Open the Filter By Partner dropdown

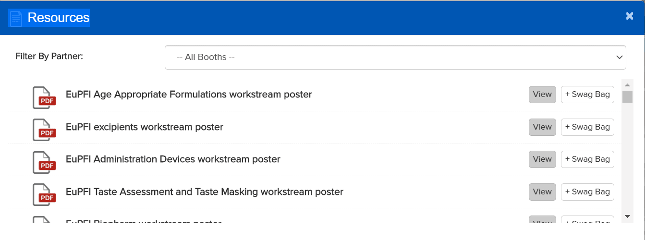click(395, 57)
